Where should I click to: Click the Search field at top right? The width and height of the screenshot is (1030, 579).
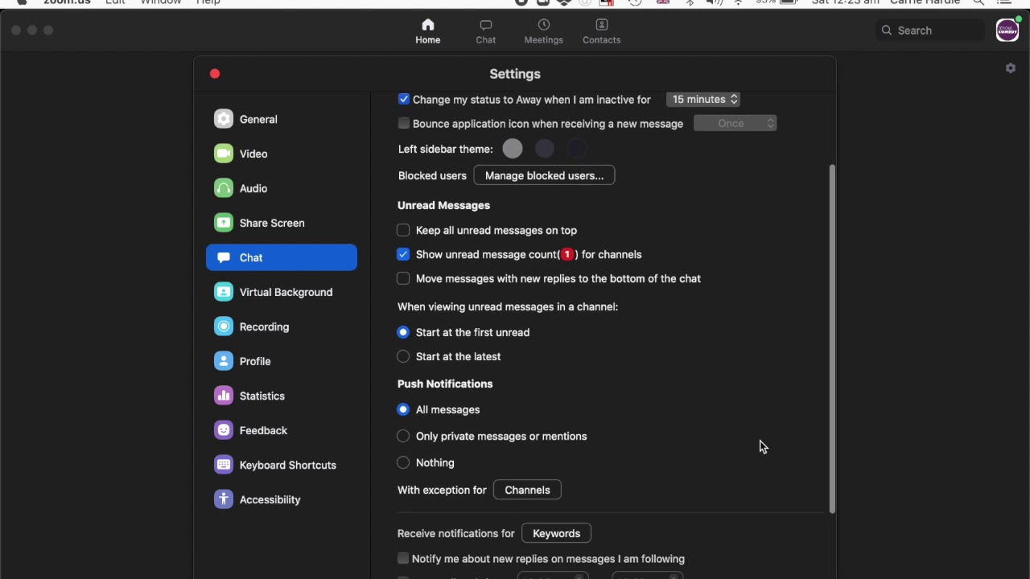click(933, 31)
